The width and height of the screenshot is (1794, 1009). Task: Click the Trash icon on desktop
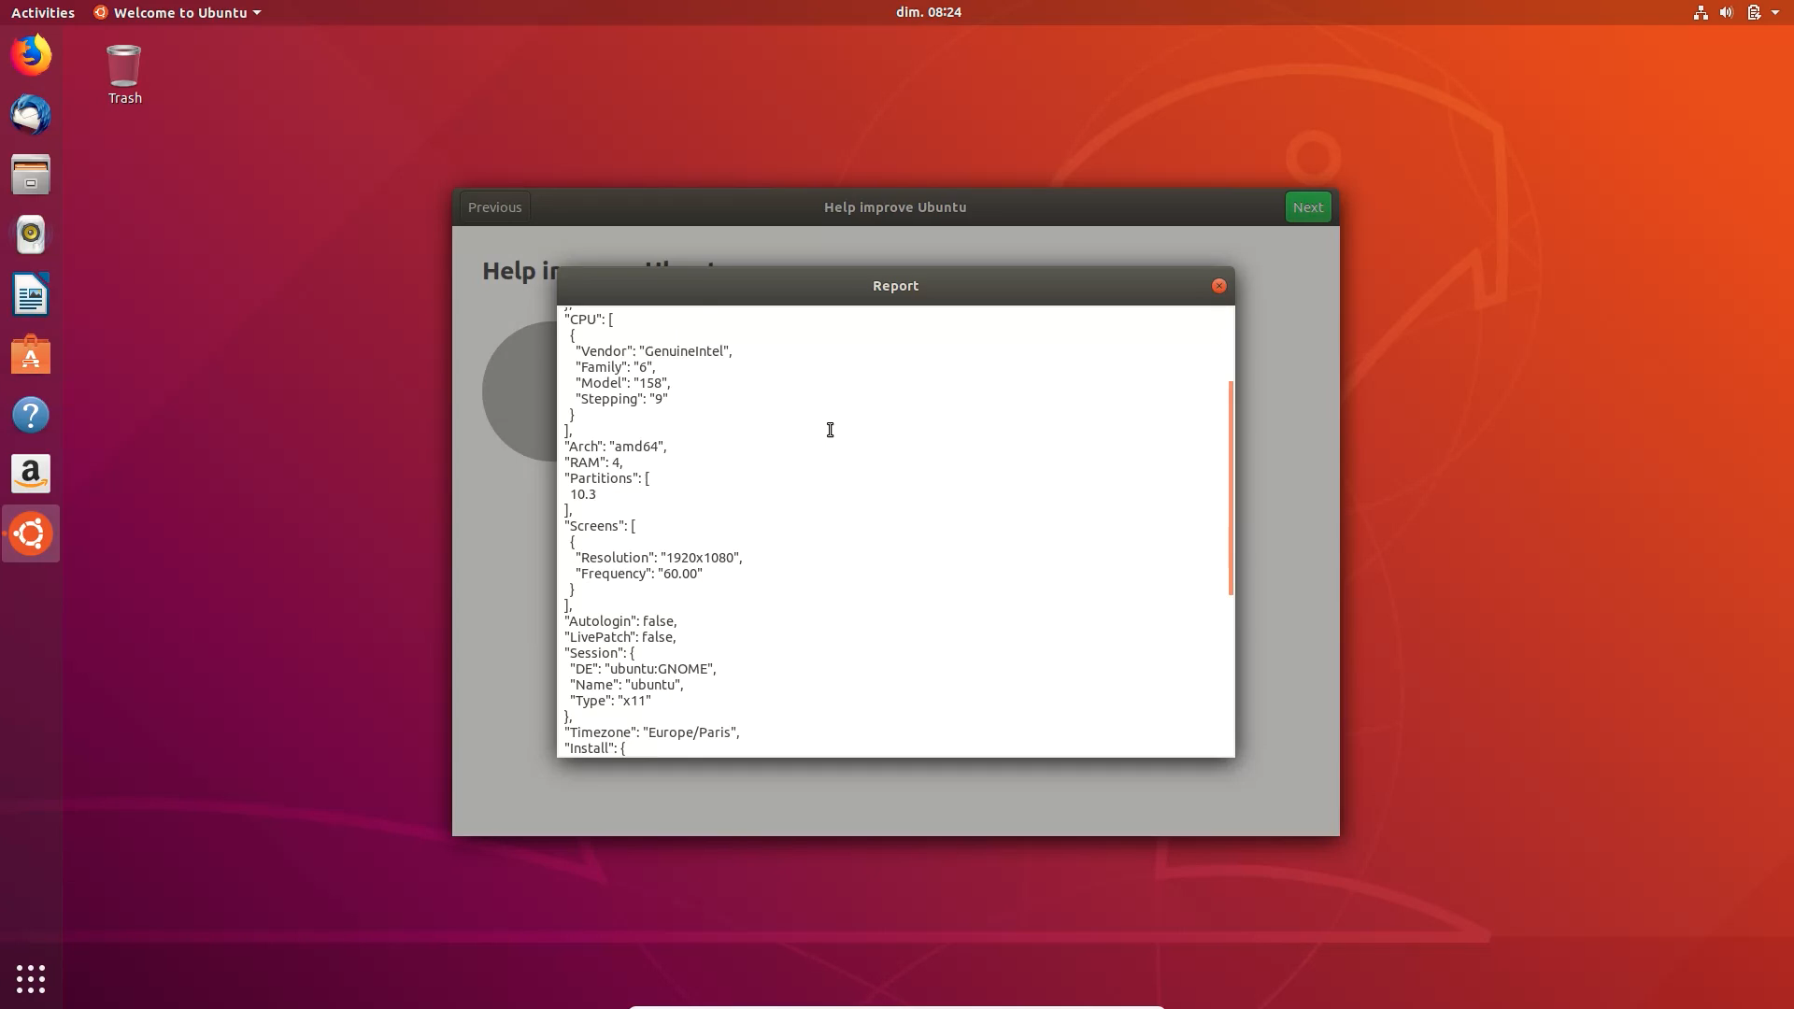click(x=124, y=70)
